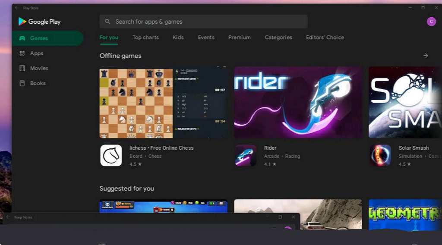Maximize the Keep Notes window
This screenshot has width=442, height=245.
pos(280,217)
